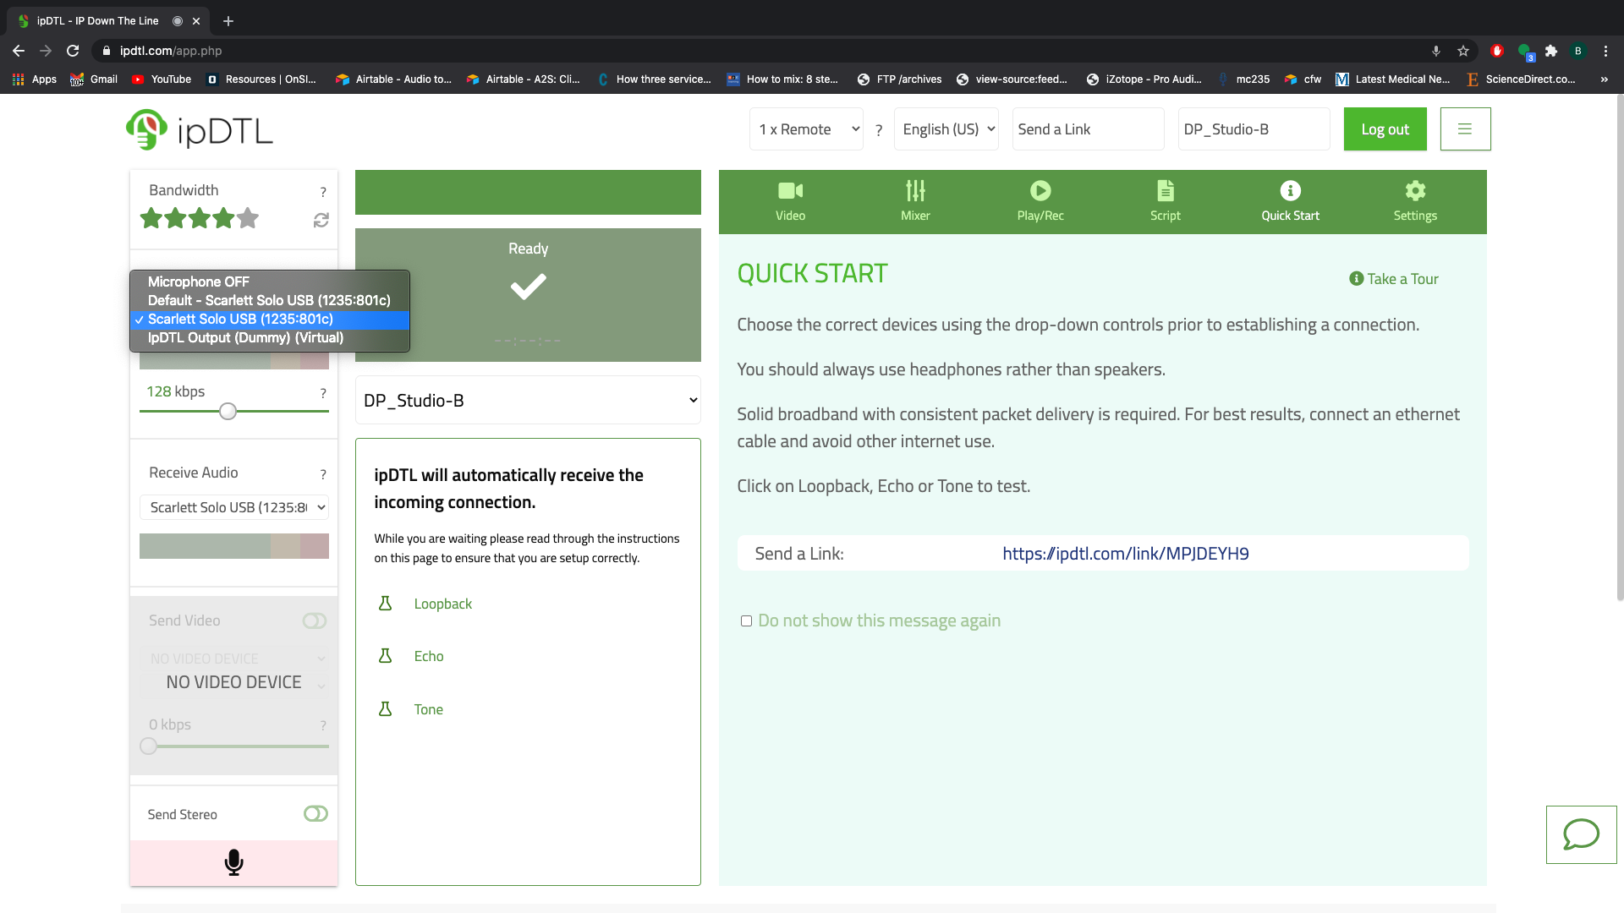The image size is (1624, 913).
Task: Open the DP_Studio-B contact dropdown
Action: coord(528,400)
